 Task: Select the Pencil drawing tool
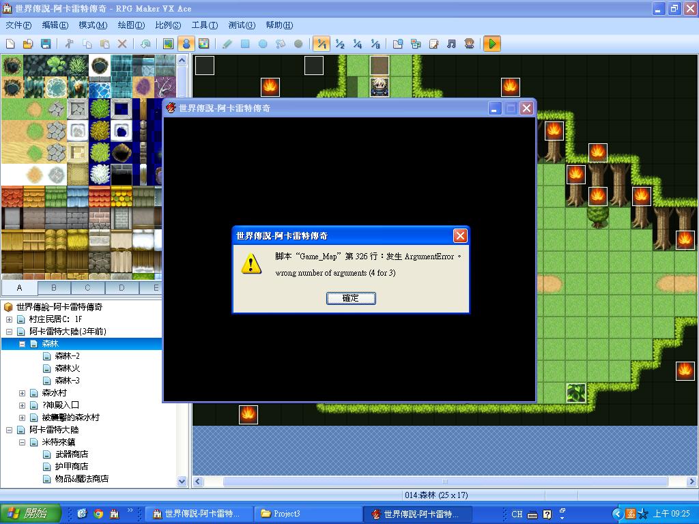coord(227,44)
